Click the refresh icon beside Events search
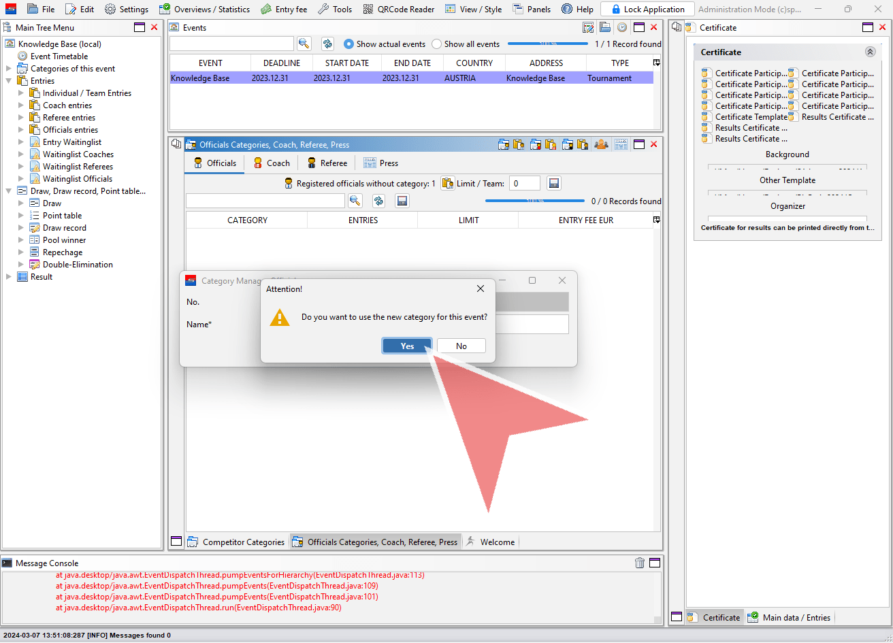This screenshot has height=643, width=893. pyautogui.click(x=327, y=44)
